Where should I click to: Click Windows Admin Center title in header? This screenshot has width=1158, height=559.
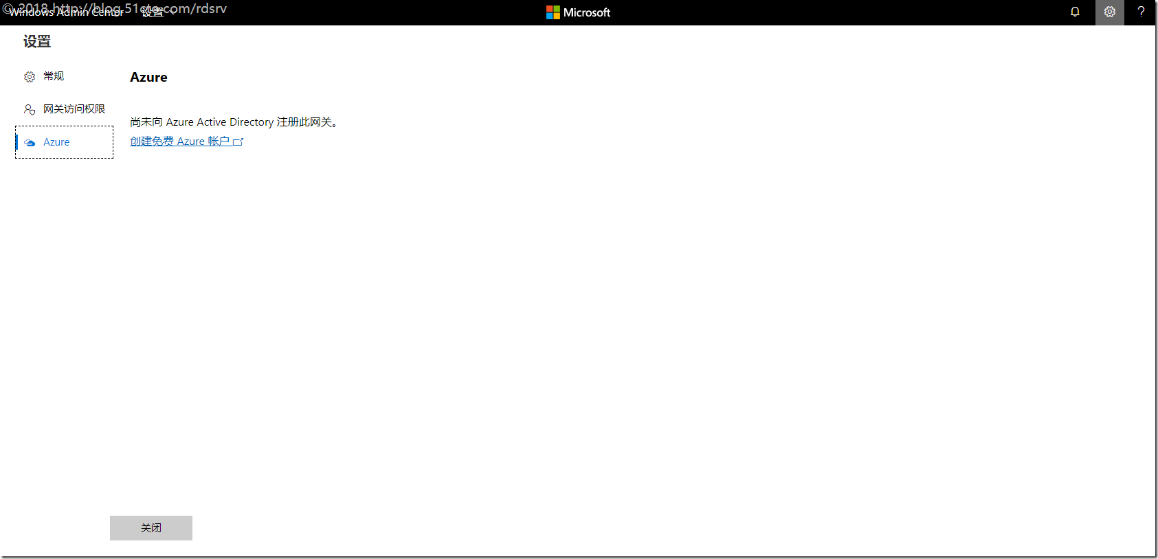coord(66,12)
